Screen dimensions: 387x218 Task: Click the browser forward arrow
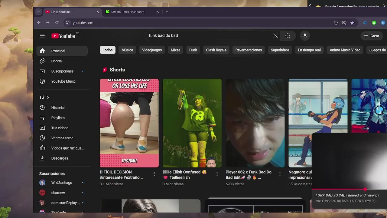point(48,23)
